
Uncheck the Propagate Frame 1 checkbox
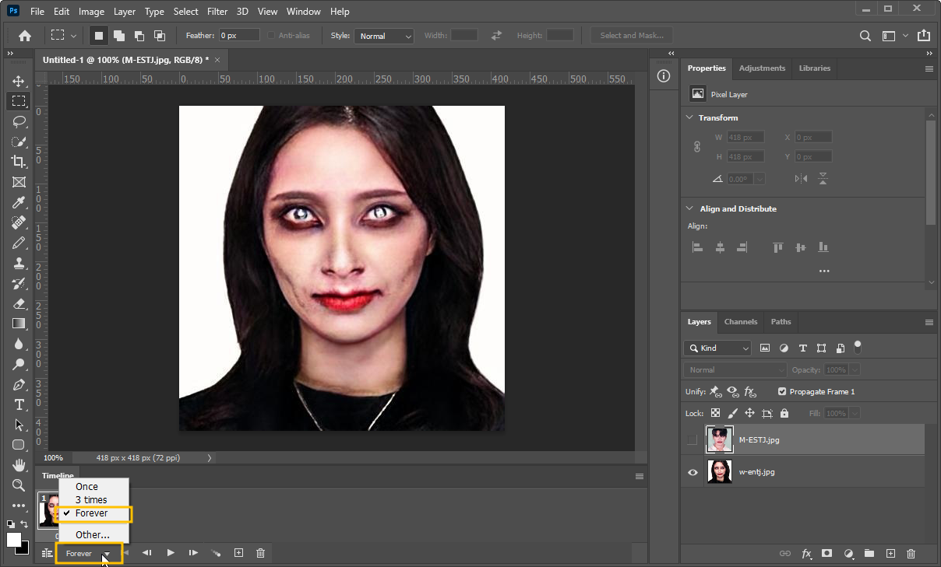click(782, 391)
